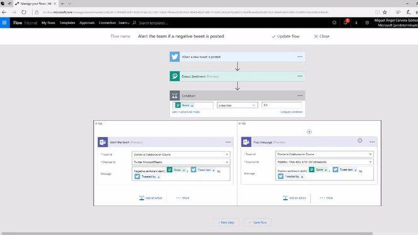Click More in the Yes branch

(x=183, y=198)
